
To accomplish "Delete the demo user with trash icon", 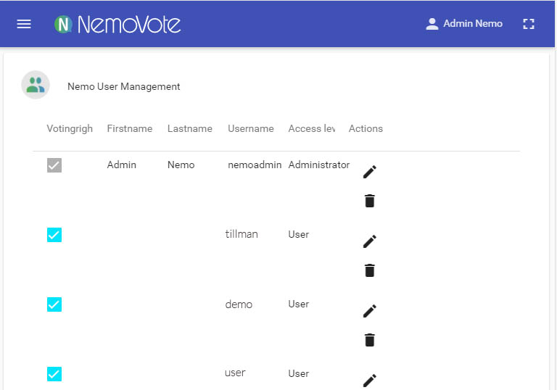I will click(x=369, y=340).
